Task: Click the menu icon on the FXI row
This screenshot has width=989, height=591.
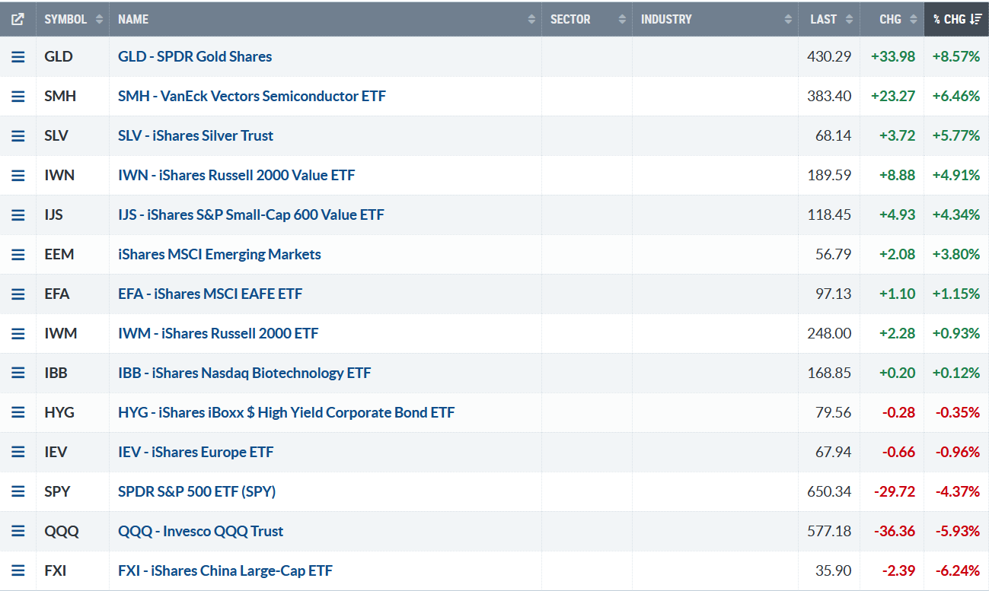Action: click(x=18, y=570)
